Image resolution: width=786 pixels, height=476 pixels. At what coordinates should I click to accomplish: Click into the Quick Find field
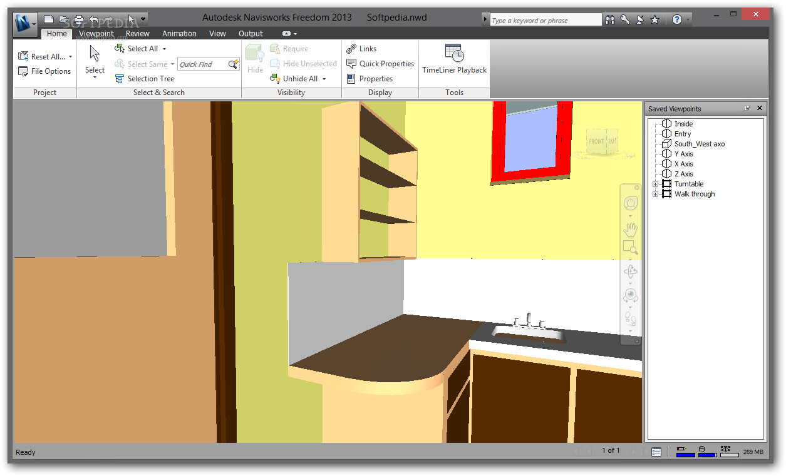coord(202,64)
